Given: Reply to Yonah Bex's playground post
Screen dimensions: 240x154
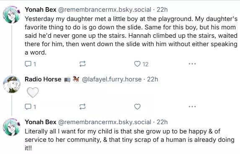Looking at the screenshot, I should [30, 64].
